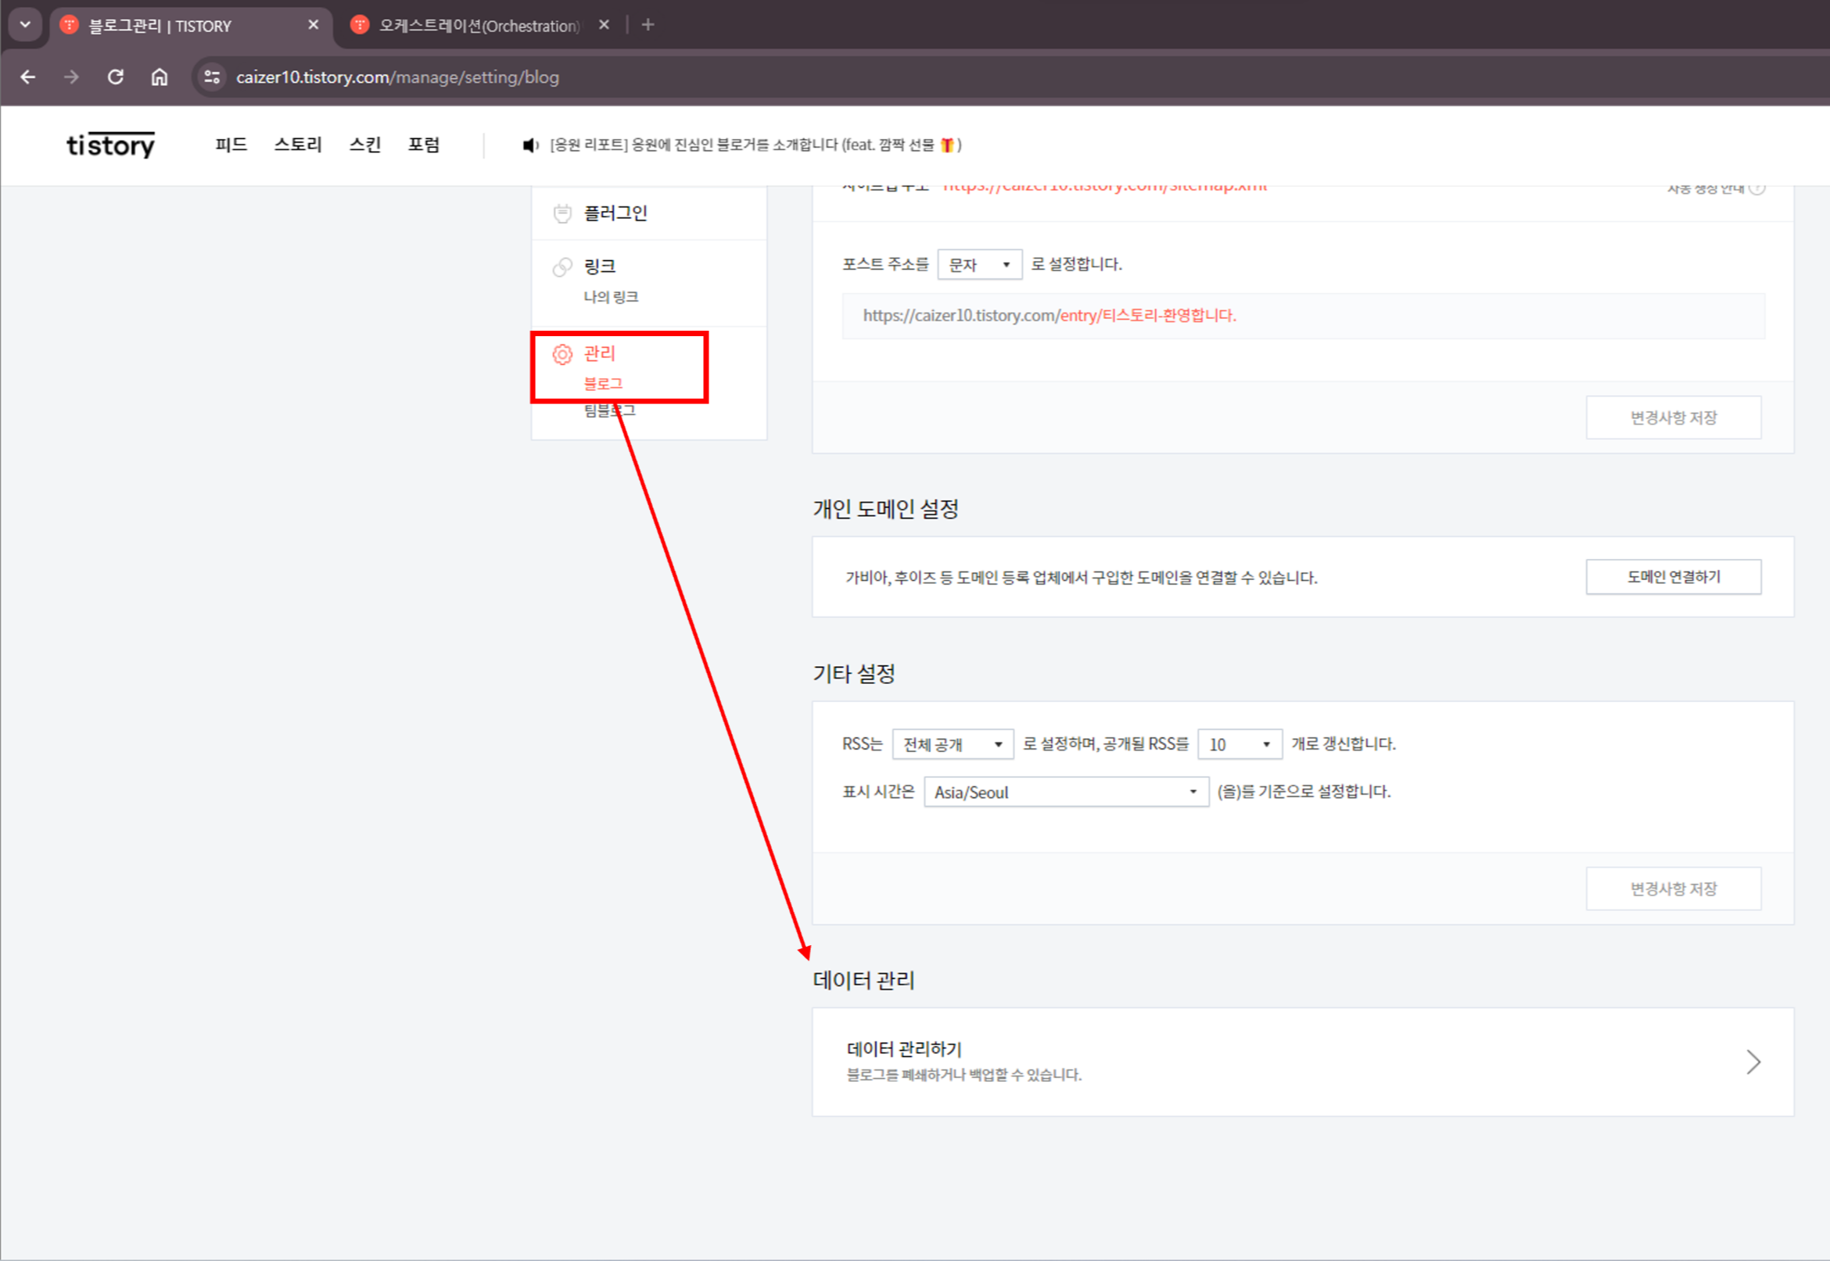Image resolution: width=1830 pixels, height=1261 pixels.
Task: Open 데이터 관리하기 chevron arrow
Action: pos(1753,1062)
